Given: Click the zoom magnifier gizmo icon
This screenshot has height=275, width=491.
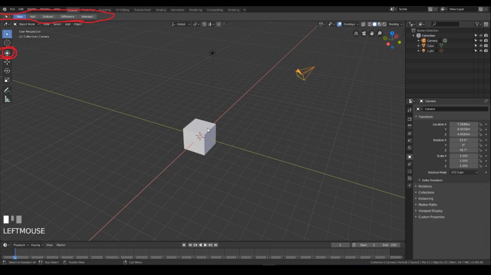Looking at the screenshot, I should tap(380, 33).
